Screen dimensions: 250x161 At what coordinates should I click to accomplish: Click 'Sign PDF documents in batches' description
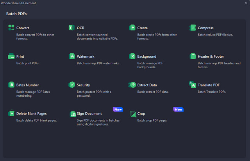[x=98, y=122]
